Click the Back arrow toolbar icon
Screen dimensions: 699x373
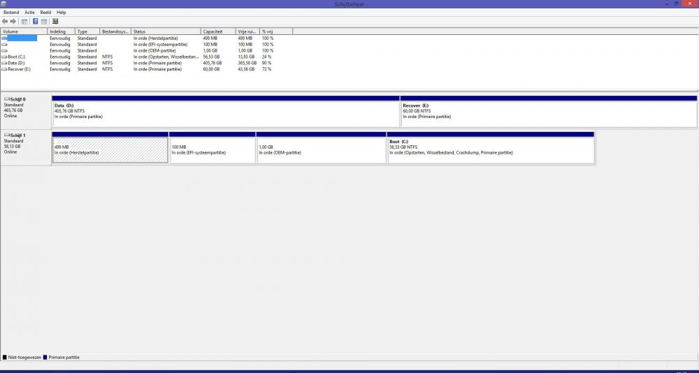(x=5, y=22)
